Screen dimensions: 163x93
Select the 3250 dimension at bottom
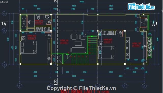[85, 72]
